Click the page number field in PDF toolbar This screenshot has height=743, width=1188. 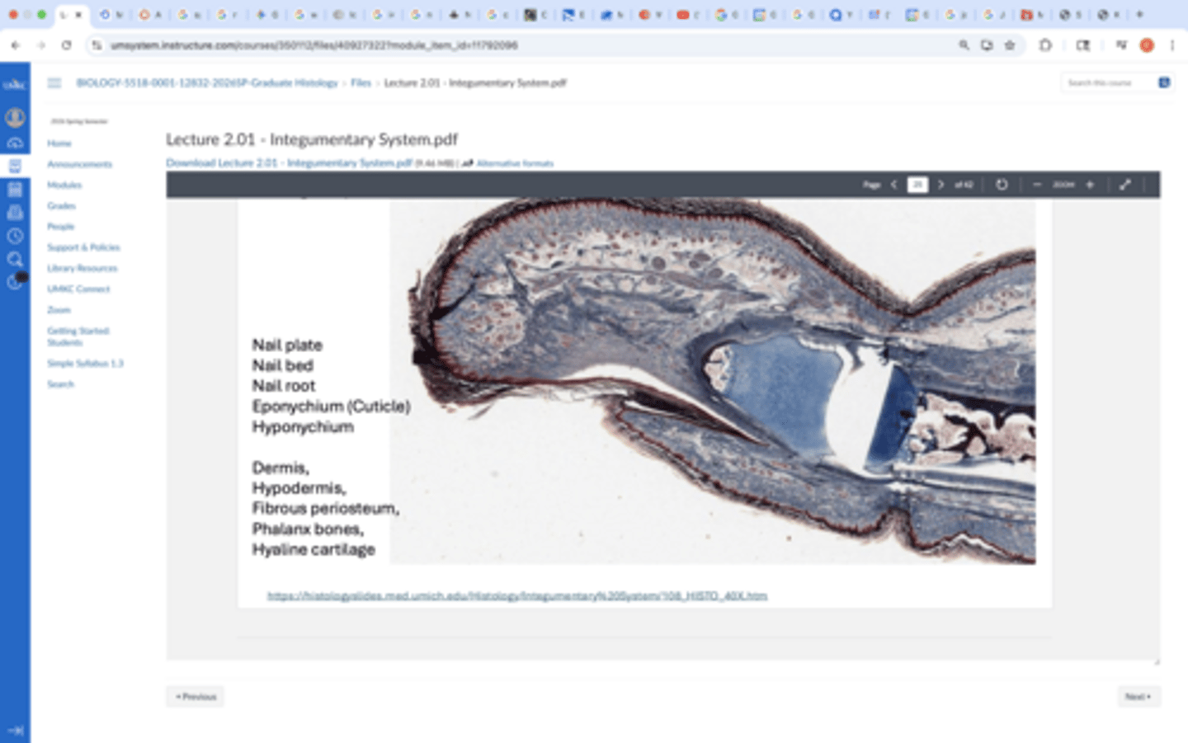pos(917,185)
